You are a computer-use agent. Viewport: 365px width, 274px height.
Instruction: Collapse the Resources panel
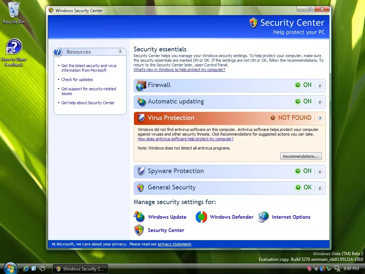120,52
